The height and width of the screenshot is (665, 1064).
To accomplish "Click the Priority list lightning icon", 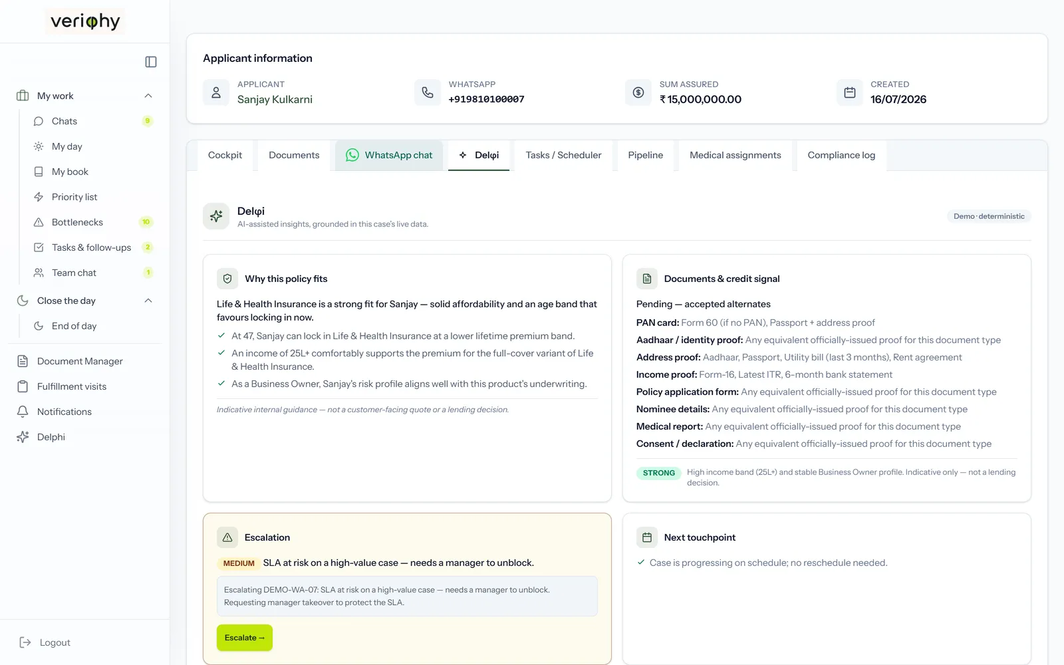I will [x=39, y=197].
